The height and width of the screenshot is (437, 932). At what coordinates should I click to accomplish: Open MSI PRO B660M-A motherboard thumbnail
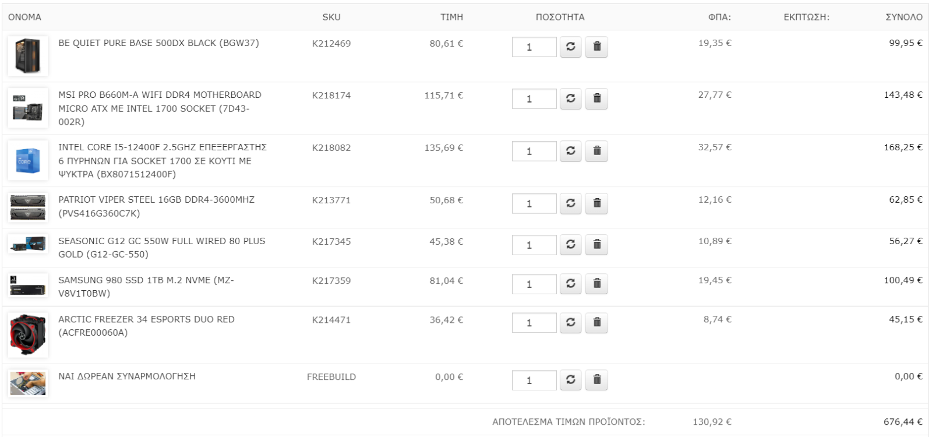click(28, 108)
